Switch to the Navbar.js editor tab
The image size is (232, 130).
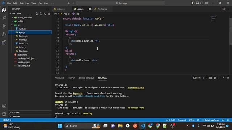tap(102, 9)
